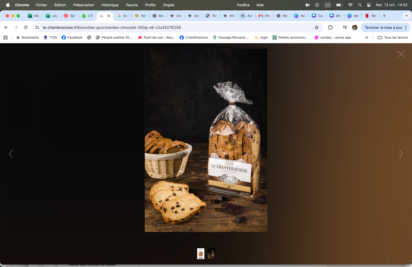Viewport: 412px width, 267px height.
Task: Open Chrome three-dot menu
Action: pyautogui.click(x=406, y=27)
